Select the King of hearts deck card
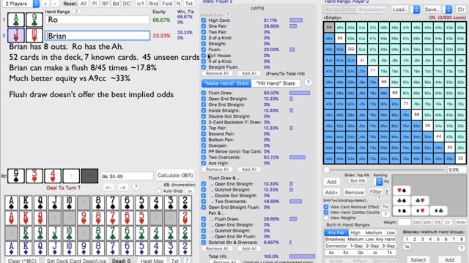 26,218
